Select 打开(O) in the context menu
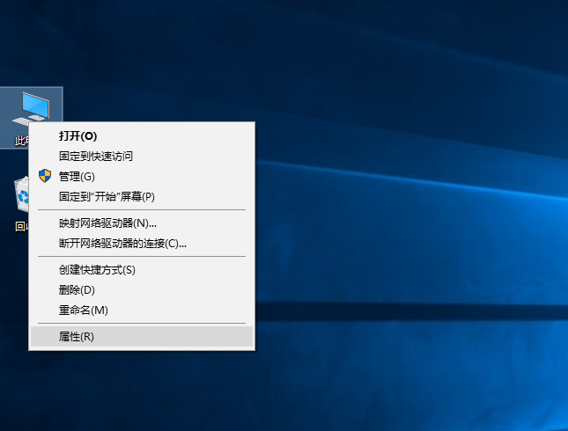The width and height of the screenshot is (568, 431). (77, 135)
